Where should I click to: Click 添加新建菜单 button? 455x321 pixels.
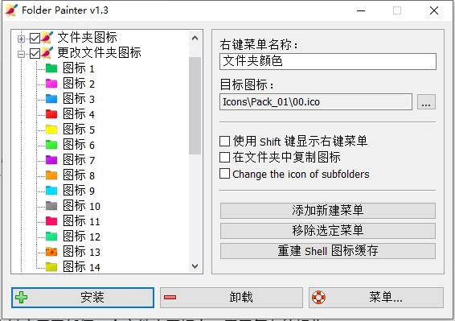[328, 211]
